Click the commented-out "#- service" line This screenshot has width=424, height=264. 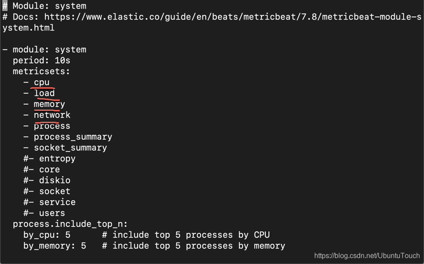tap(49, 202)
